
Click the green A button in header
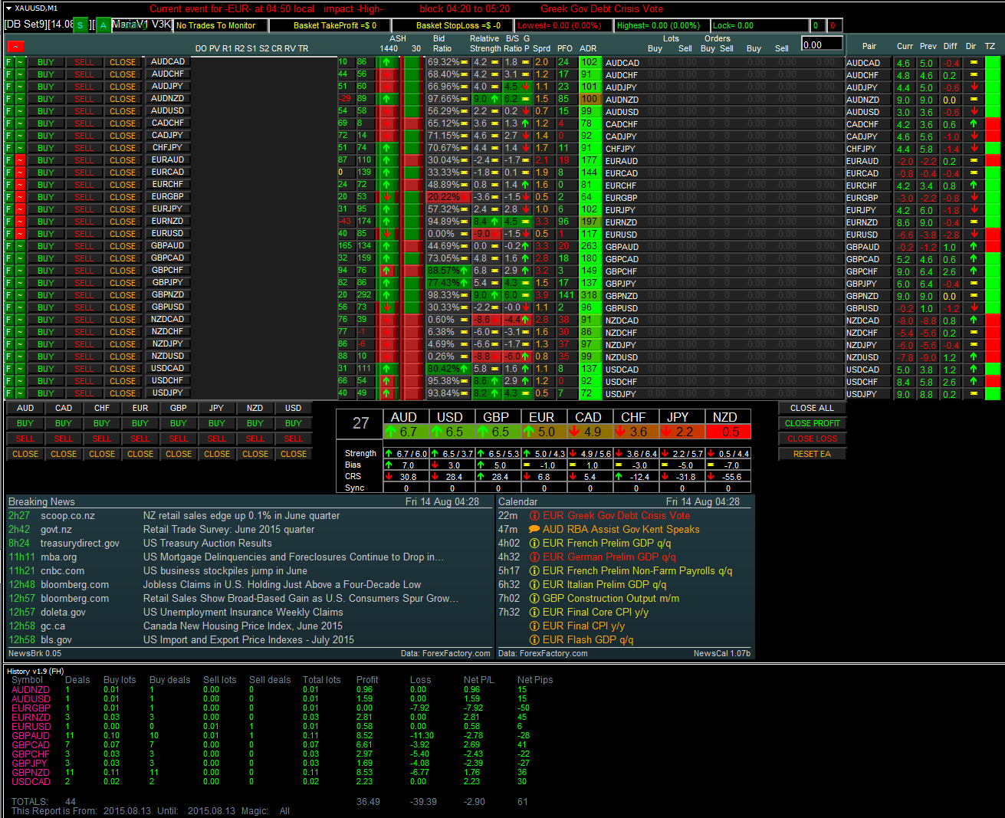103,26
